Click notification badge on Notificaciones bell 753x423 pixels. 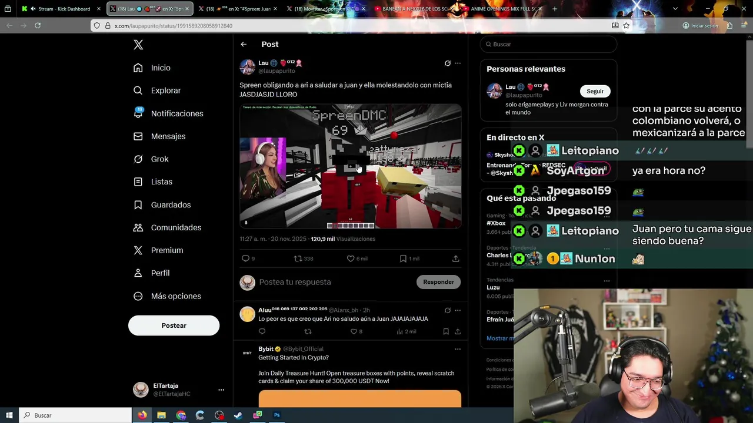(x=139, y=110)
